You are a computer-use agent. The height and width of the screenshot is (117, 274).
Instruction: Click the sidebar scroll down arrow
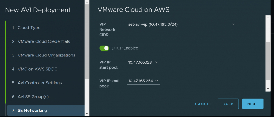point(87,114)
